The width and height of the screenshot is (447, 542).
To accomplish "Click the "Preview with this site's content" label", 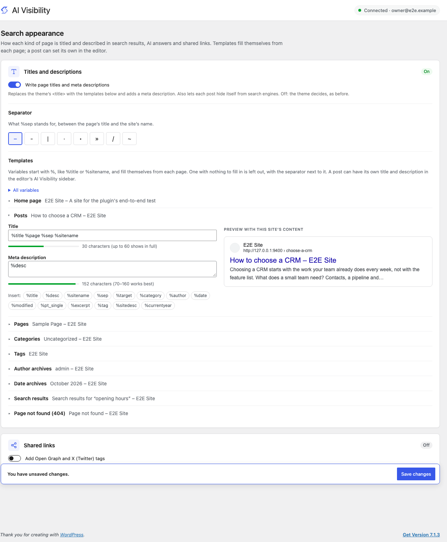I will pyautogui.click(x=264, y=229).
